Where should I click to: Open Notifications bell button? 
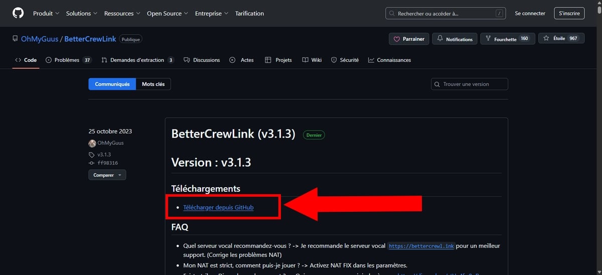point(455,39)
